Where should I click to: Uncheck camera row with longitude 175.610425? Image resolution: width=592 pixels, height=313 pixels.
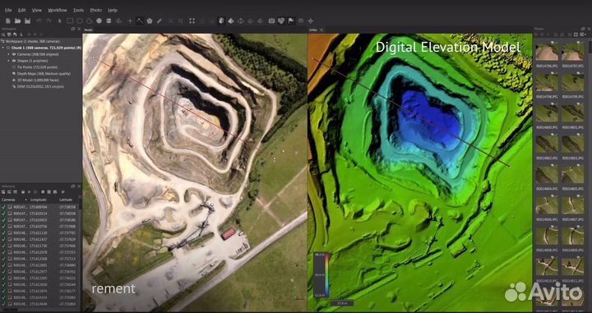(x=4, y=220)
